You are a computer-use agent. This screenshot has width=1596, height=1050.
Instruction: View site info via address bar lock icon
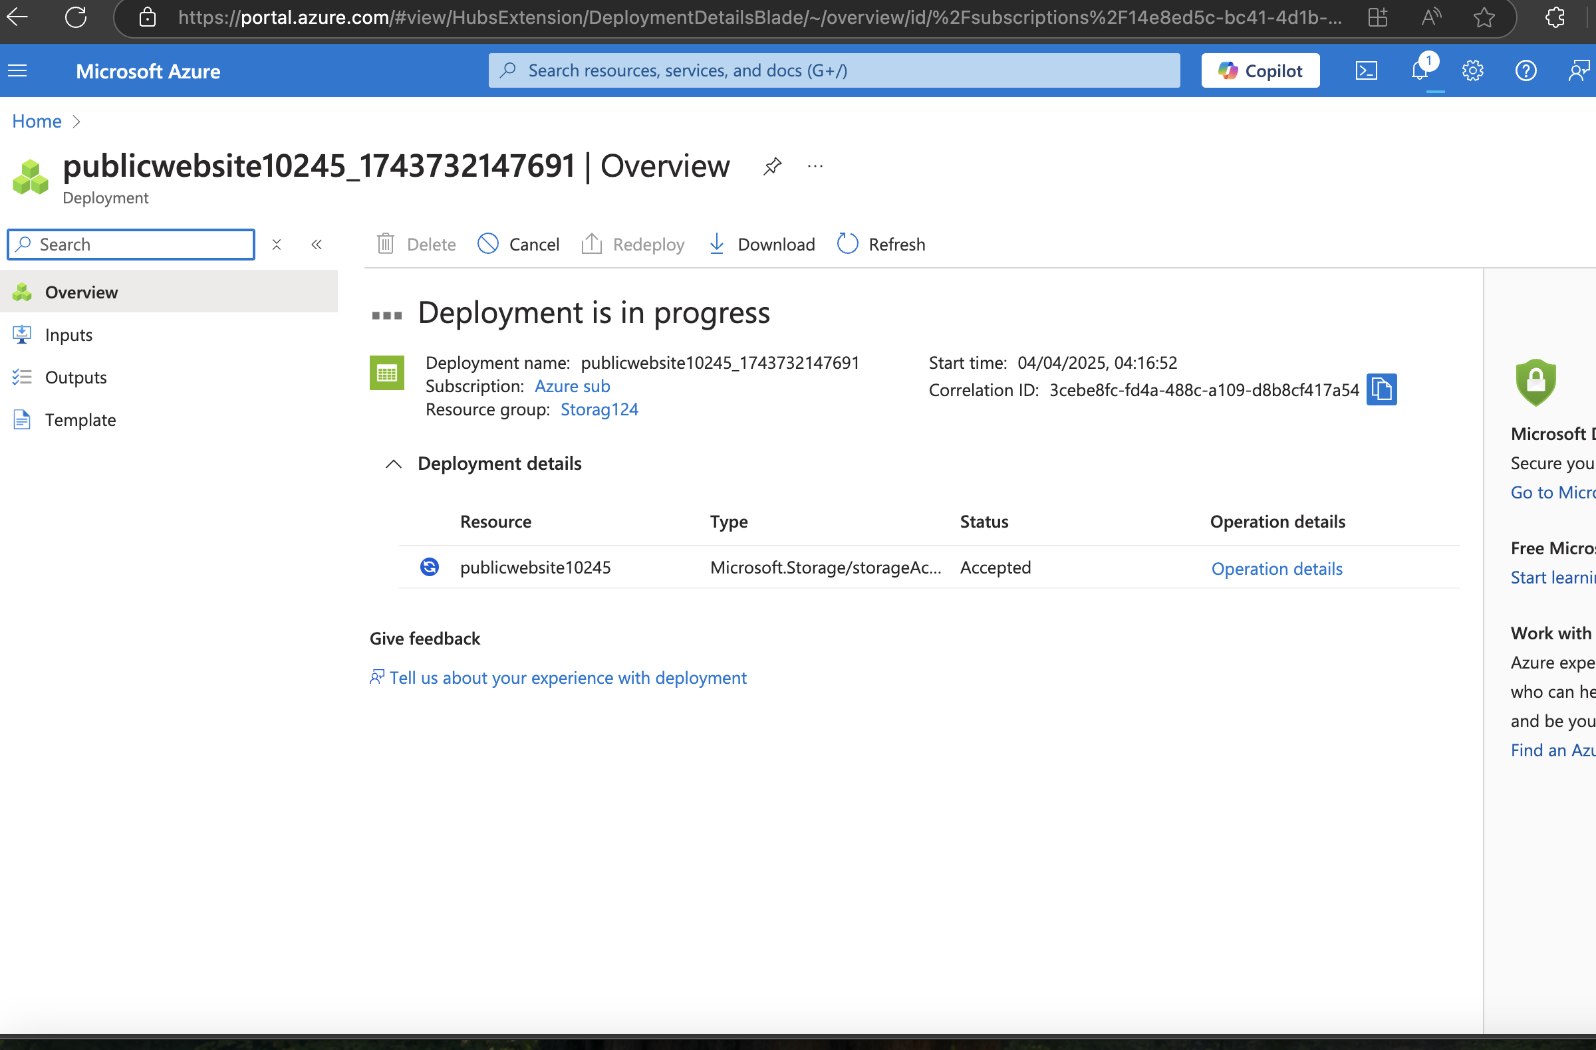click(x=148, y=17)
